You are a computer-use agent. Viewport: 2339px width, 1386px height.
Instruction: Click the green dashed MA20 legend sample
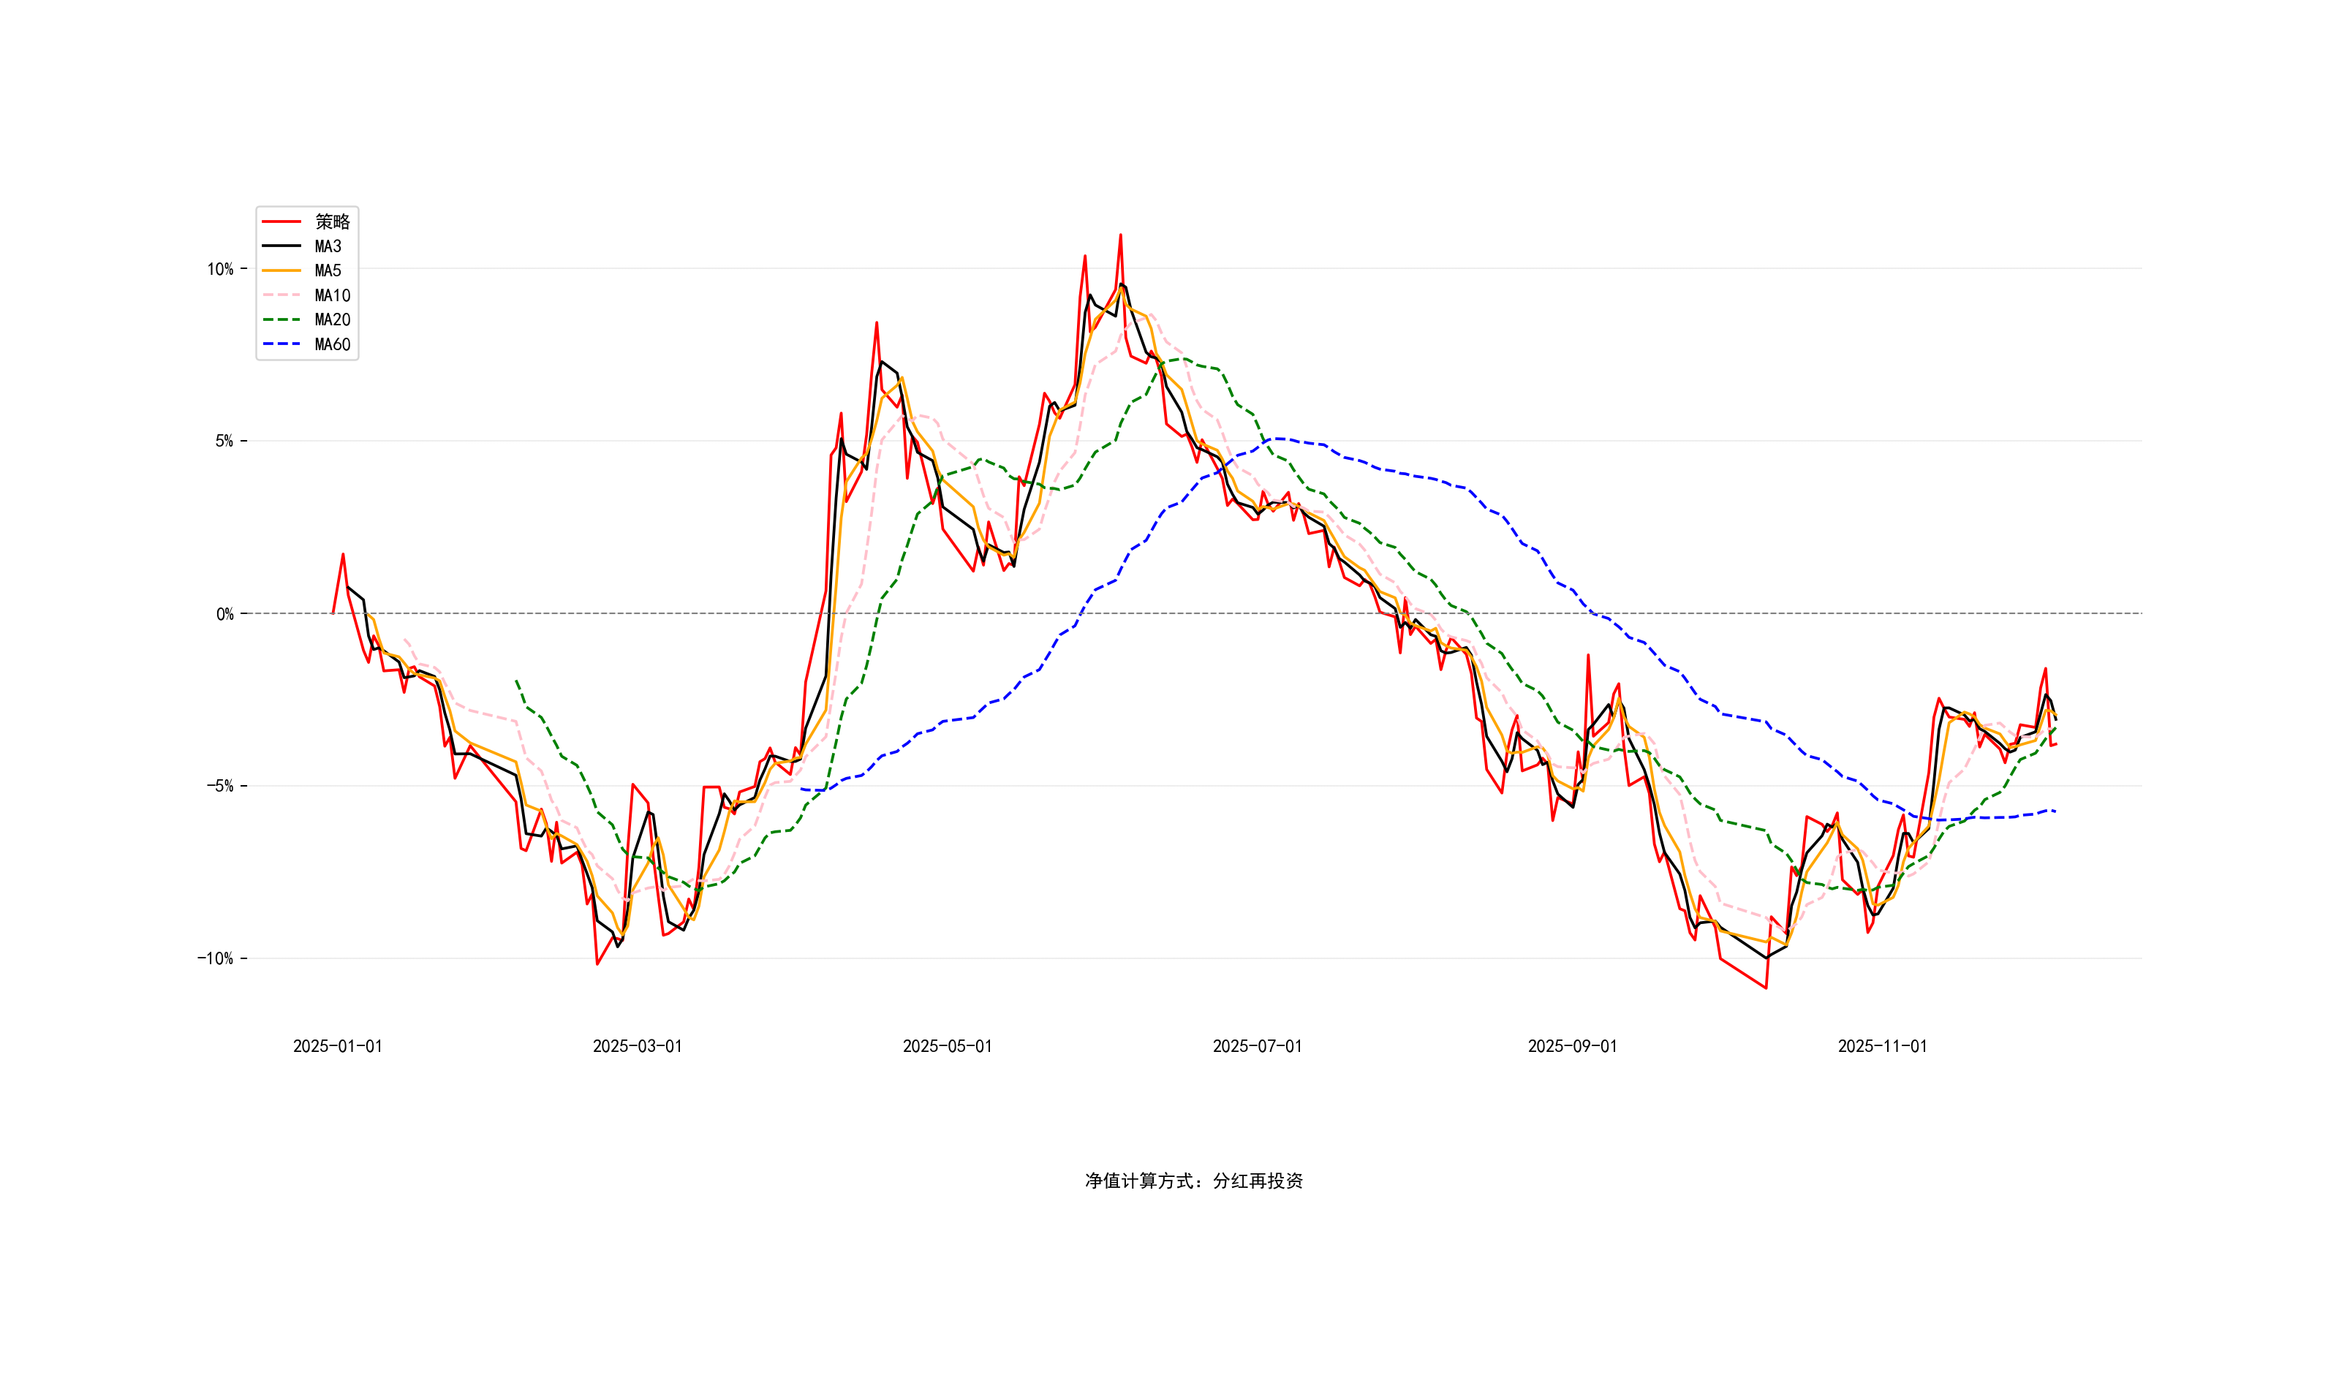281,319
